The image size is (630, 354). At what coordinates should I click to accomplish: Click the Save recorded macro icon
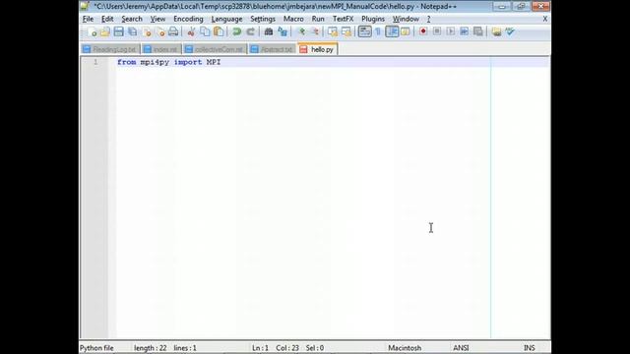[478, 31]
